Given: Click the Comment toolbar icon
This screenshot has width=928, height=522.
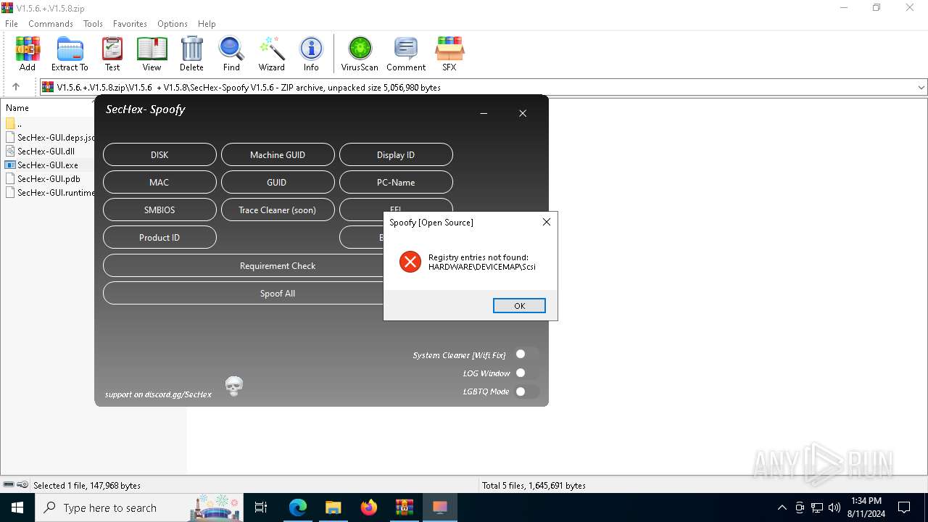Looking at the screenshot, I should (405, 54).
